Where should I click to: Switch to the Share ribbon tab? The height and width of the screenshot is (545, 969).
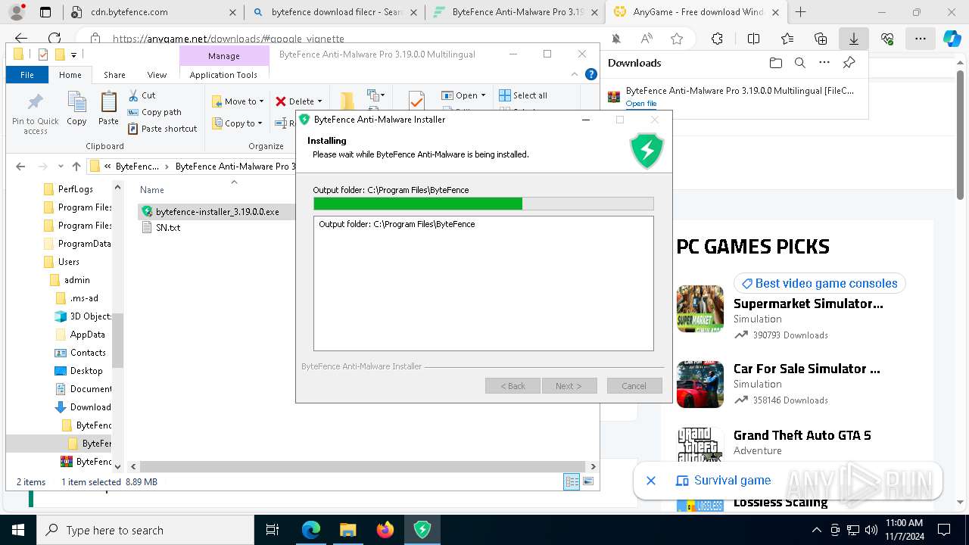[x=114, y=75]
